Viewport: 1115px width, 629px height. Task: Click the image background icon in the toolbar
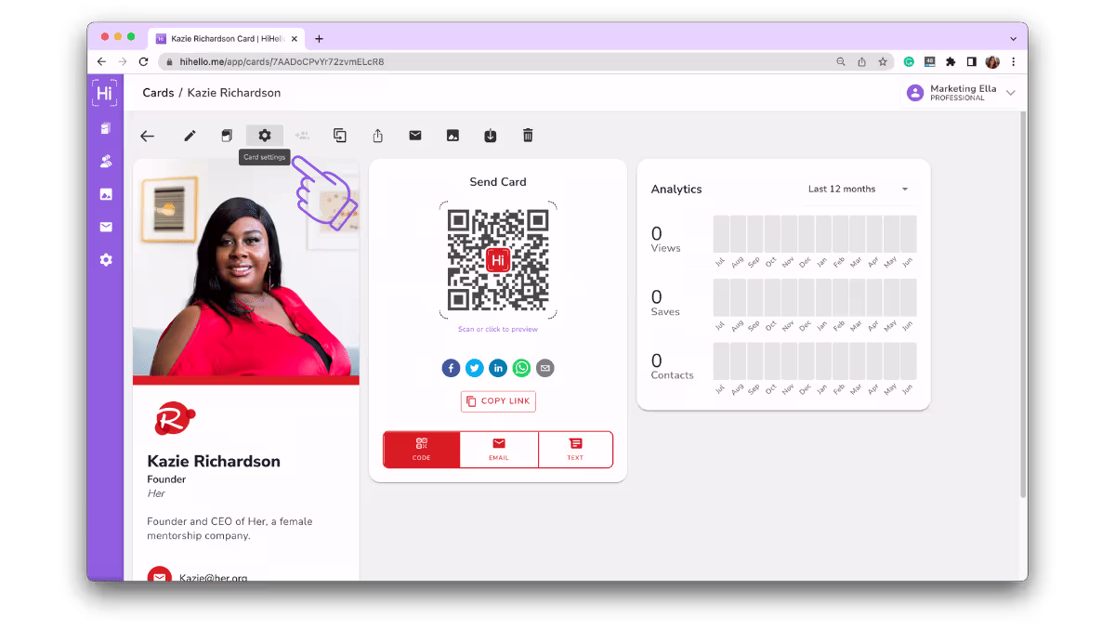tap(453, 136)
